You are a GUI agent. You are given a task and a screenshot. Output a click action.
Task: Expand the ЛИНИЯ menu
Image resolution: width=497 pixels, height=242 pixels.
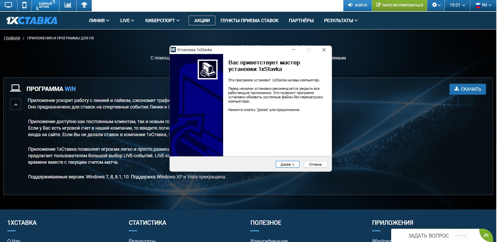tap(99, 21)
